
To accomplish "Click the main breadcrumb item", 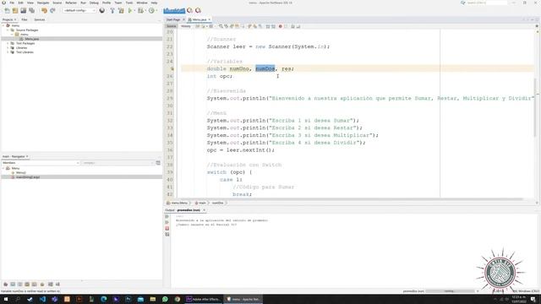I will click(201, 203).
